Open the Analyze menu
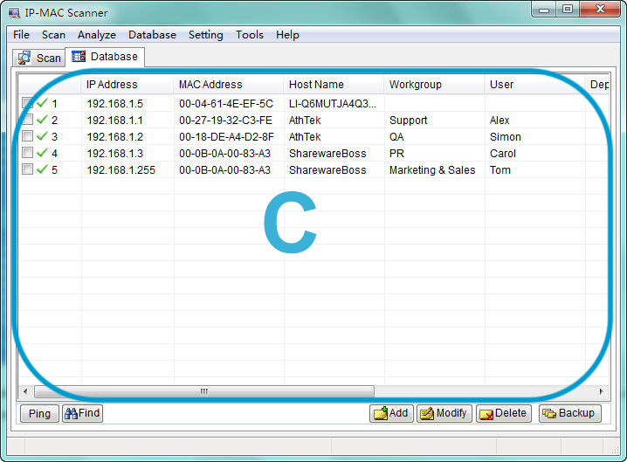Screen dimensions: 627x462 96,35
